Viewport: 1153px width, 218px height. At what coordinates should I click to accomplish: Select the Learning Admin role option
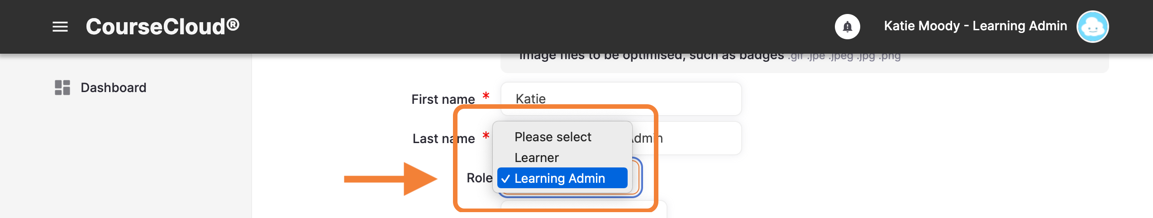(562, 178)
